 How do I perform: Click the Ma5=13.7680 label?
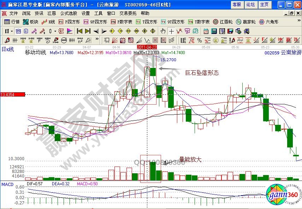(x=61, y=53)
